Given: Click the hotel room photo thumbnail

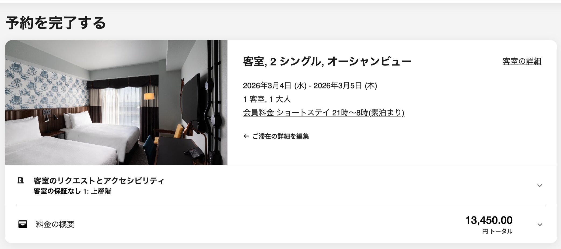Looking at the screenshot, I should (116, 102).
